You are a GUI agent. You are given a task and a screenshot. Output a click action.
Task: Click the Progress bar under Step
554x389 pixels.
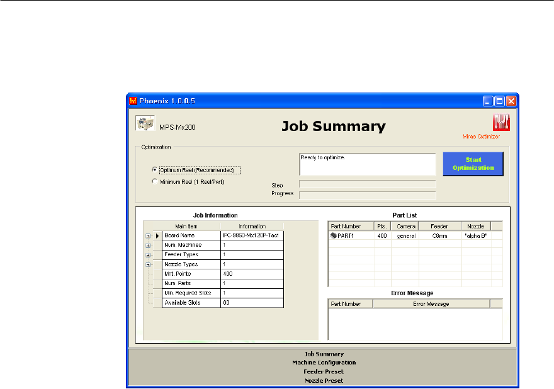368,195
